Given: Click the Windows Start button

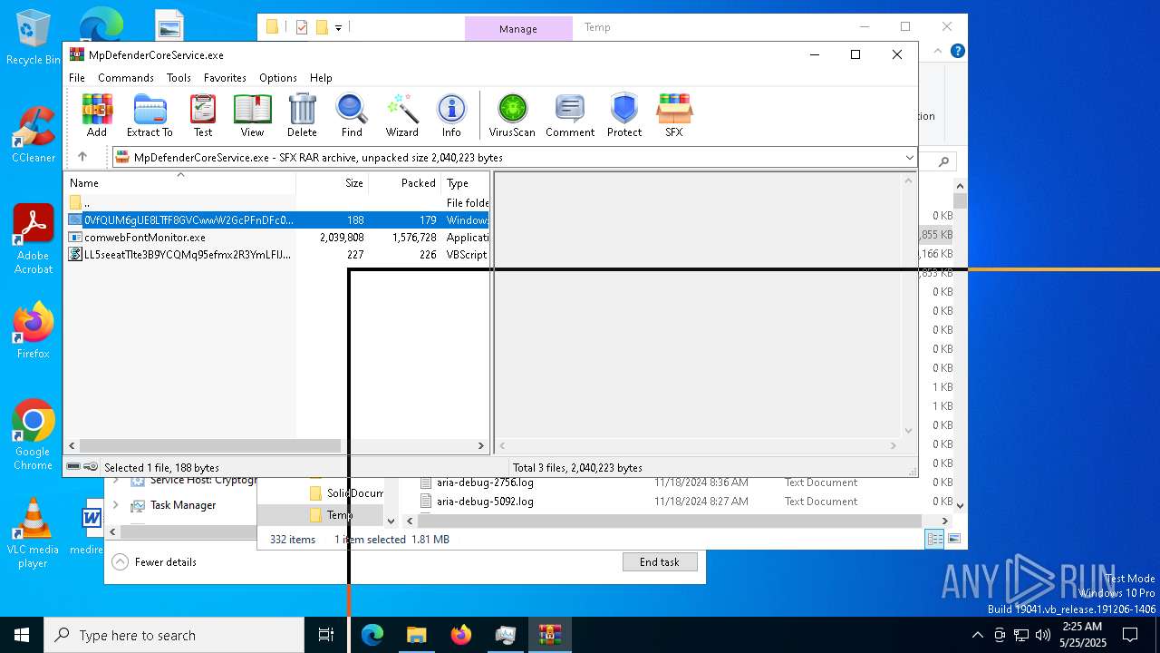Looking at the screenshot, I should click(x=22, y=635).
